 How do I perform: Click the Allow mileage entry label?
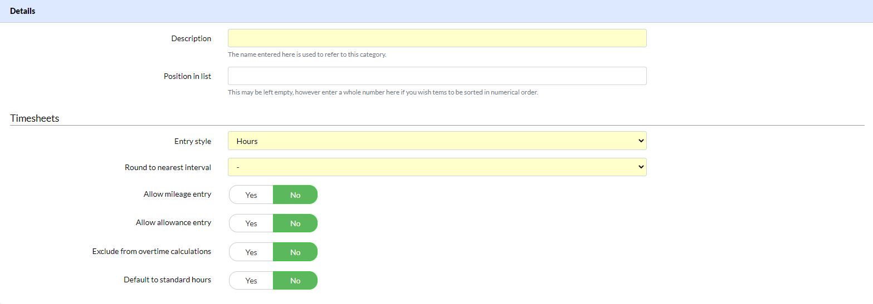tap(177, 195)
